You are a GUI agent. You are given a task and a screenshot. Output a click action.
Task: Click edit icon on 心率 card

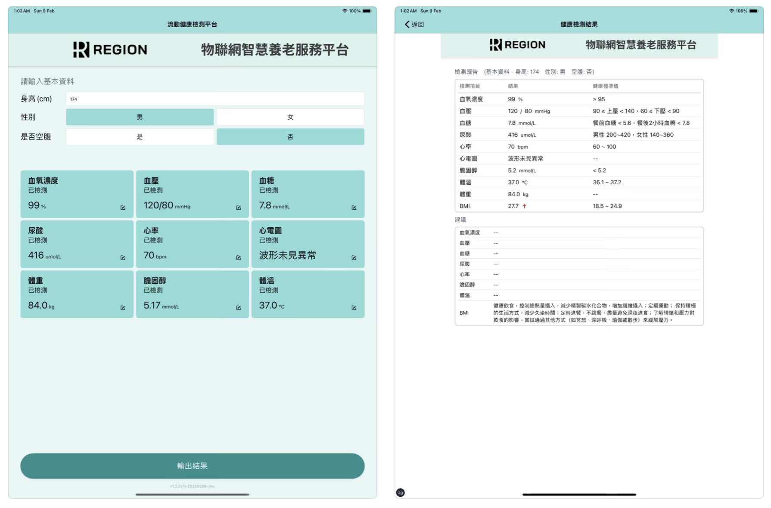[x=238, y=257]
